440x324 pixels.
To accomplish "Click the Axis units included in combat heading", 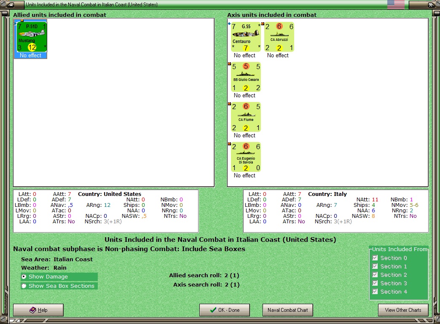I will 272,15.
